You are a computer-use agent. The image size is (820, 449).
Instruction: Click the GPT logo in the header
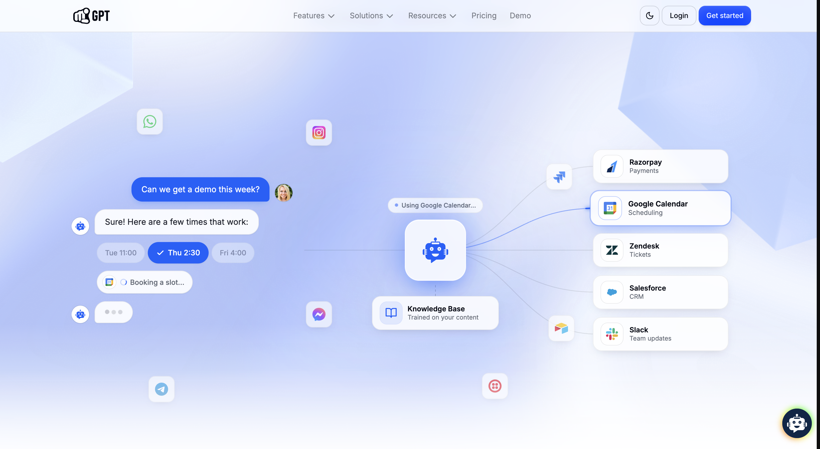pos(91,16)
